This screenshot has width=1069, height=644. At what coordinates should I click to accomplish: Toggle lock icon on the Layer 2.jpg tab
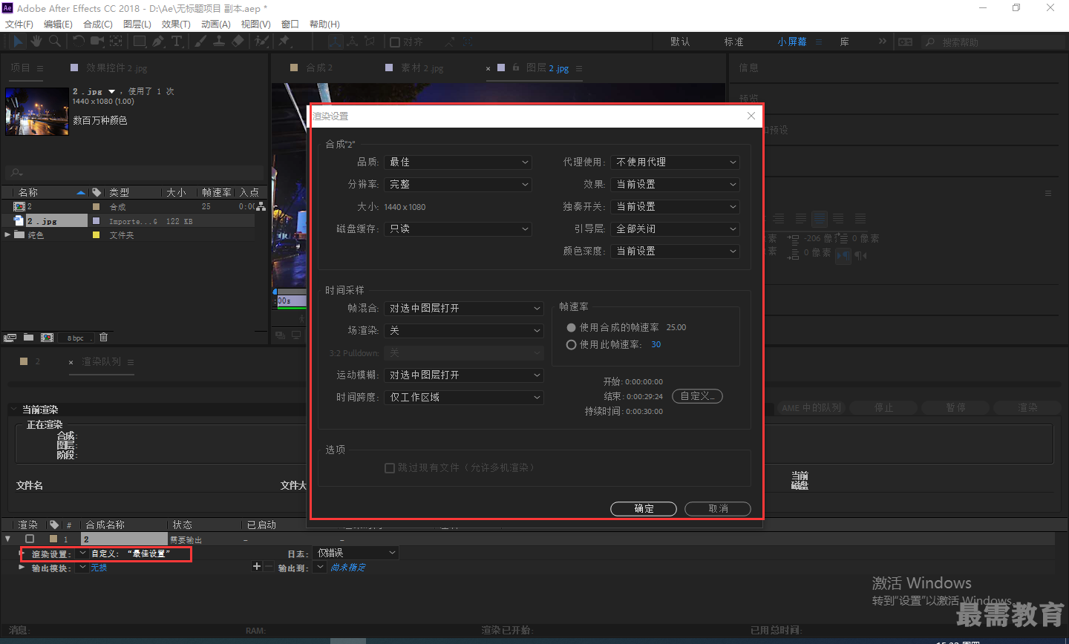click(516, 68)
